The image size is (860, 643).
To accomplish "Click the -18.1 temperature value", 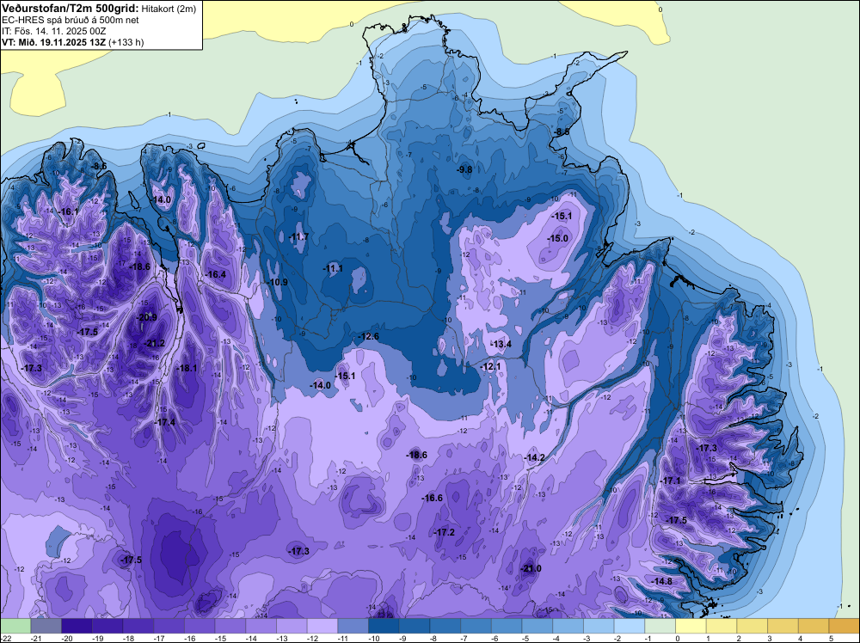I will 187,369.
